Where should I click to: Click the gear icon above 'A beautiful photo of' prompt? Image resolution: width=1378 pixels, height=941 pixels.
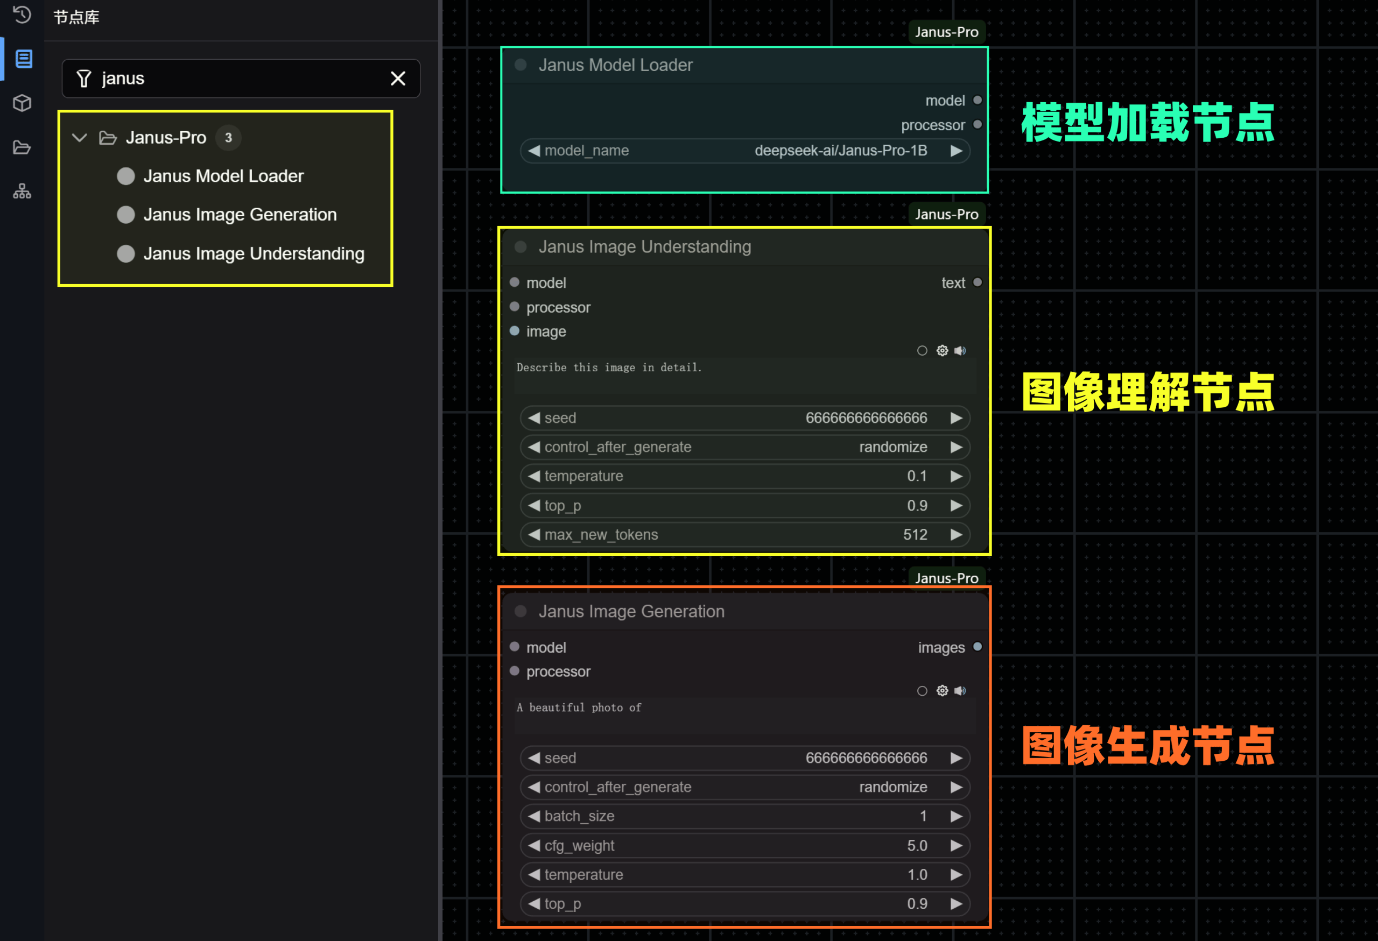point(942,691)
